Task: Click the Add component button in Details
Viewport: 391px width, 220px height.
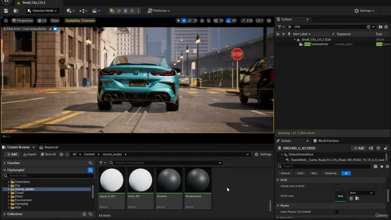Action: [359, 148]
